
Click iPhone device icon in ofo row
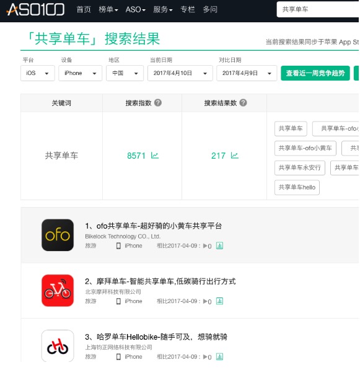pos(118,246)
